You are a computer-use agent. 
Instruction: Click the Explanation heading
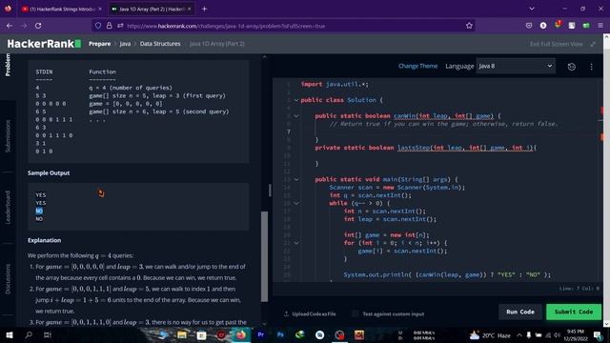point(45,240)
